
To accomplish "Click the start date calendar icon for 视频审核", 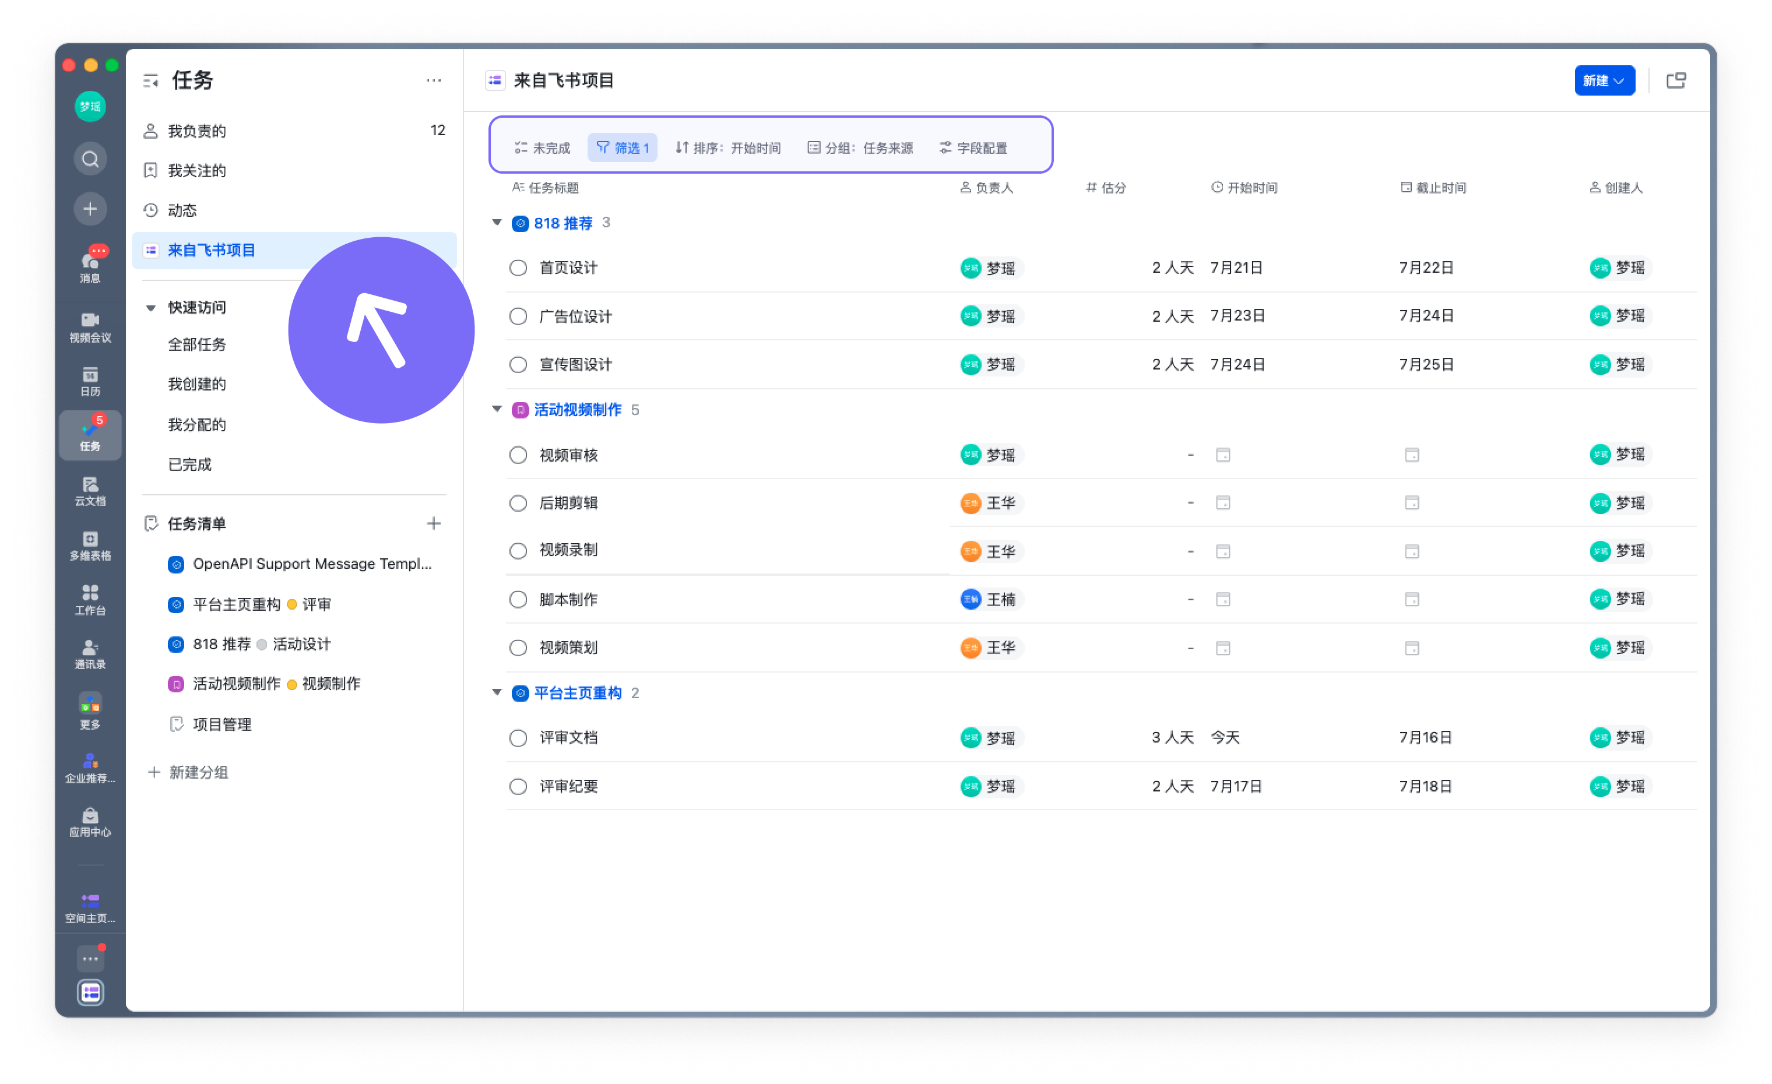I will pyautogui.click(x=1222, y=455).
